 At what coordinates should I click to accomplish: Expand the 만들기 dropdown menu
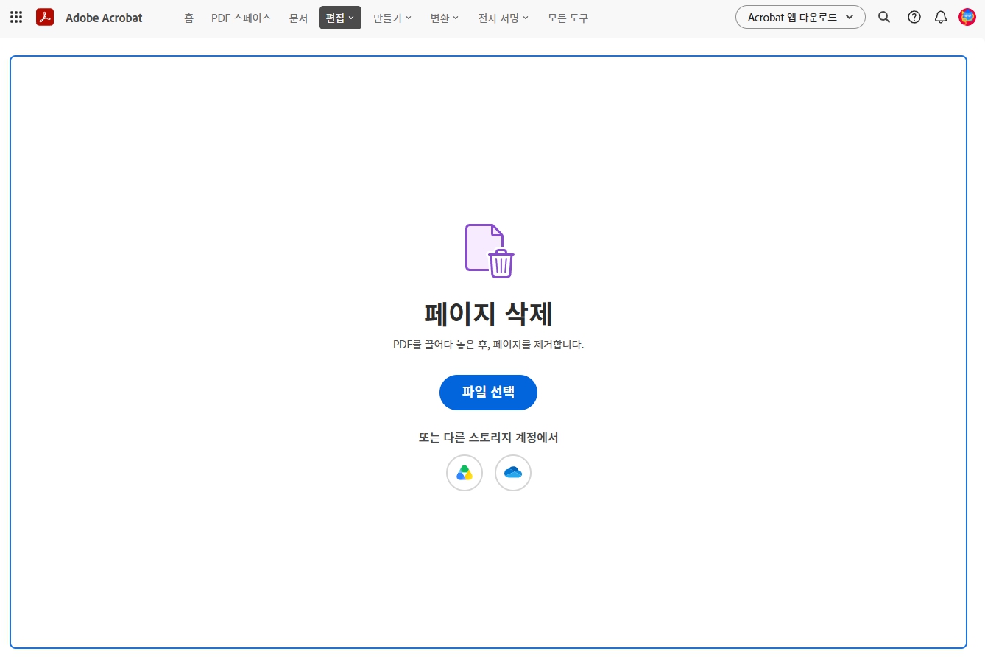pos(392,18)
